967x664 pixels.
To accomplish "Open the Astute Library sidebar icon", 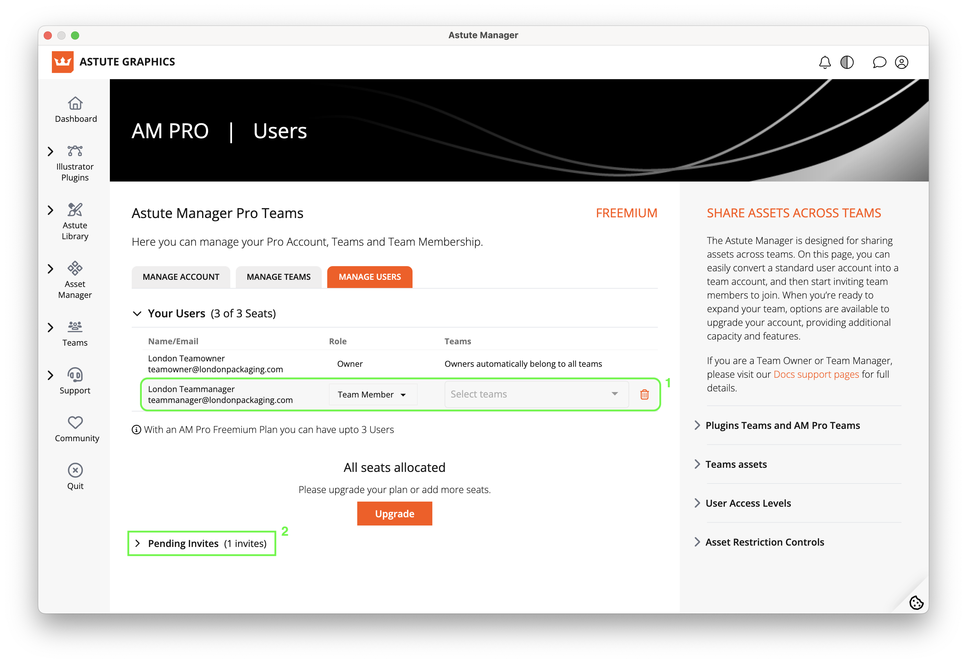I will pos(75,210).
